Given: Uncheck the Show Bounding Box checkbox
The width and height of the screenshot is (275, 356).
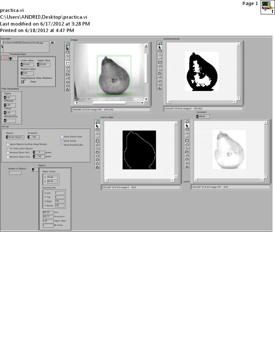Looking at the screenshot, I should pyautogui.click(x=62, y=145).
